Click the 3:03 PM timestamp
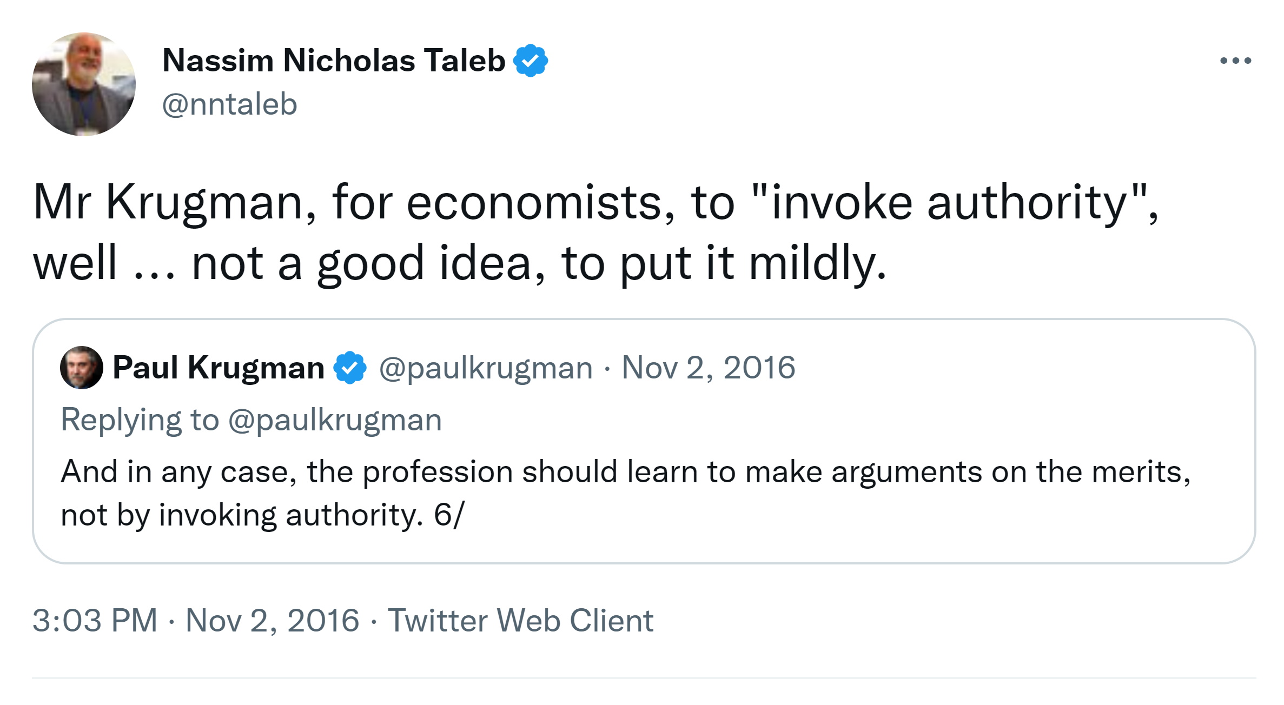1284x705 pixels. (95, 620)
